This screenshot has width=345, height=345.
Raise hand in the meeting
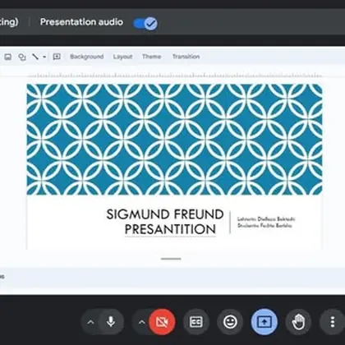click(298, 322)
